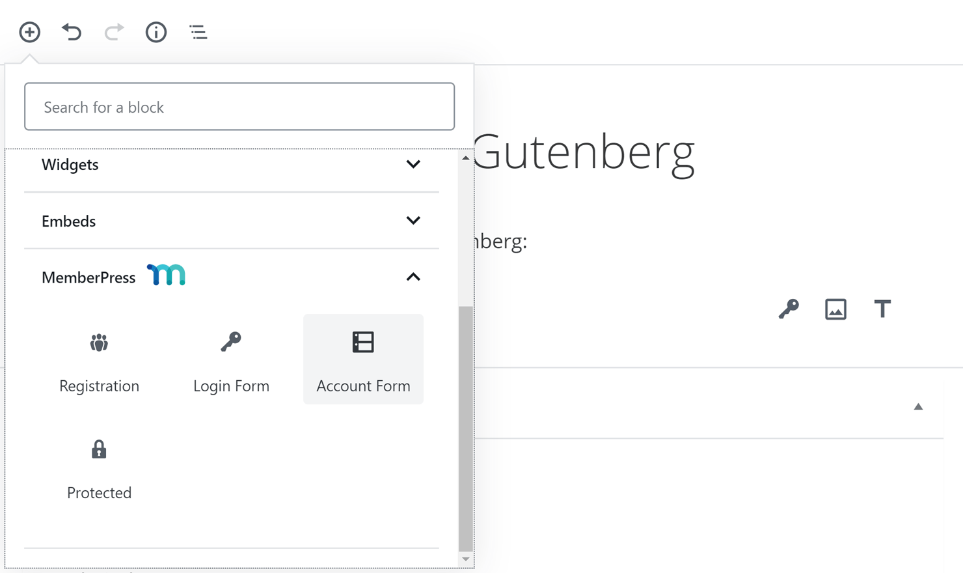Undo the last change
This screenshot has height=573, width=963.
tap(72, 32)
